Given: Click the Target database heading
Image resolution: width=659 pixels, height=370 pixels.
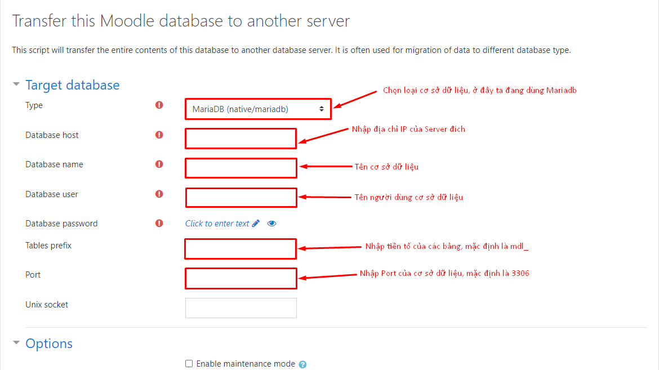Looking at the screenshot, I should click(x=72, y=84).
